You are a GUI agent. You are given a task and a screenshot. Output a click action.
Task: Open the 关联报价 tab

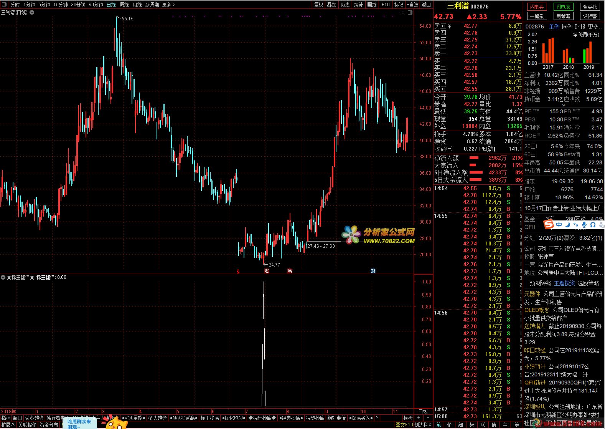(x=28, y=425)
